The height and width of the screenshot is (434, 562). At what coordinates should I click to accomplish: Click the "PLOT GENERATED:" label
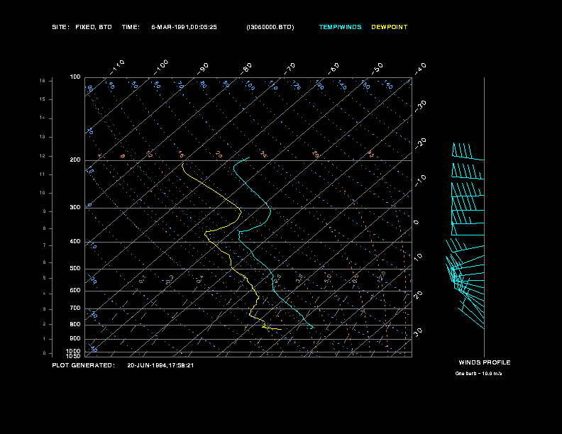(x=84, y=365)
